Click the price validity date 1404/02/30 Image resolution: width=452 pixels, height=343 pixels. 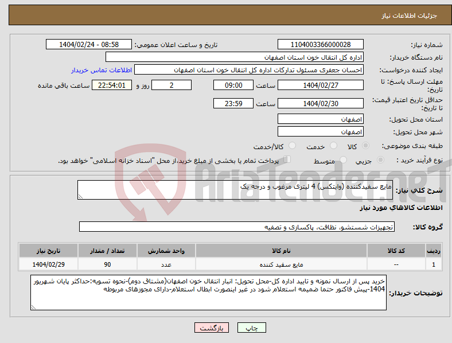point(320,103)
